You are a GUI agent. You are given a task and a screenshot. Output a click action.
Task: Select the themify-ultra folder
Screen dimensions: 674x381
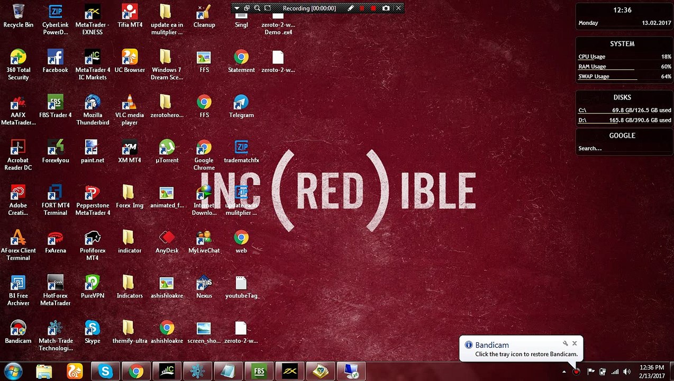point(130,332)
